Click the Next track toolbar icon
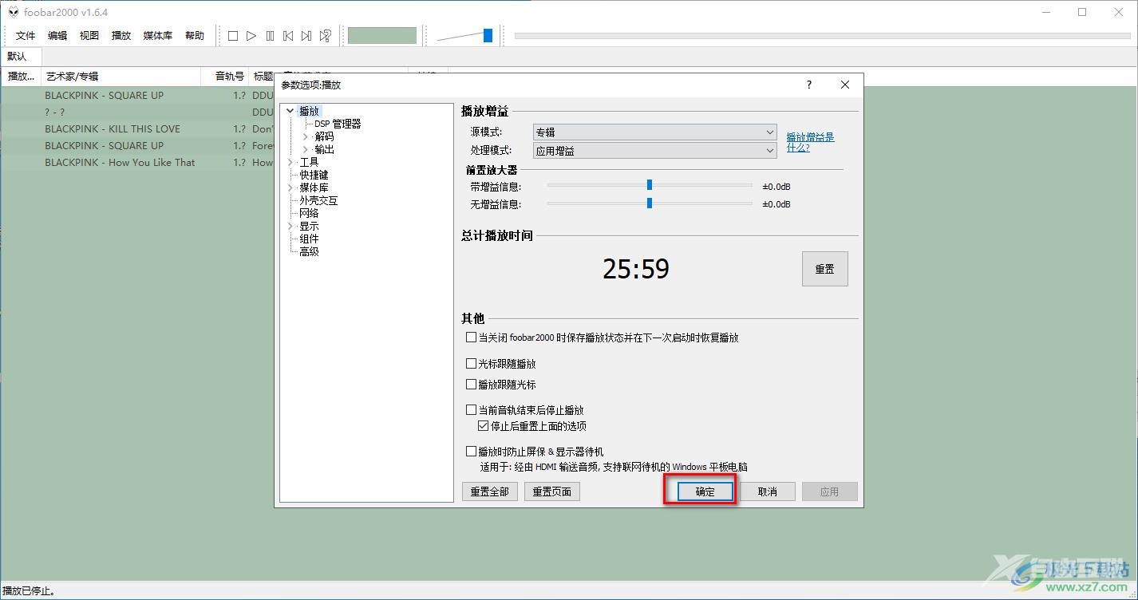Viewport: 1138px width, 600px height. click(x=306, y=36)
